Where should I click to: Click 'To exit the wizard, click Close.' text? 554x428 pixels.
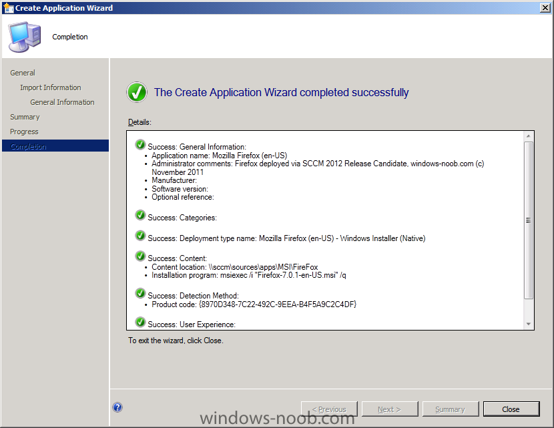176,341
